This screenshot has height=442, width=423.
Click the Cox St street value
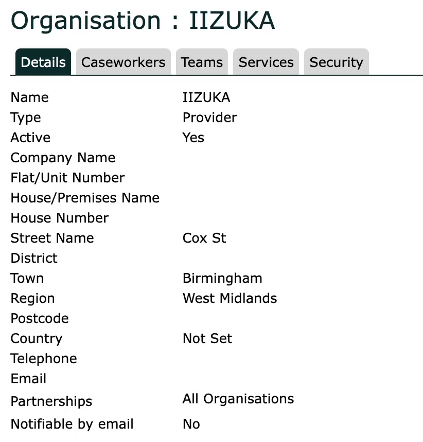click(x=204, y=238)
